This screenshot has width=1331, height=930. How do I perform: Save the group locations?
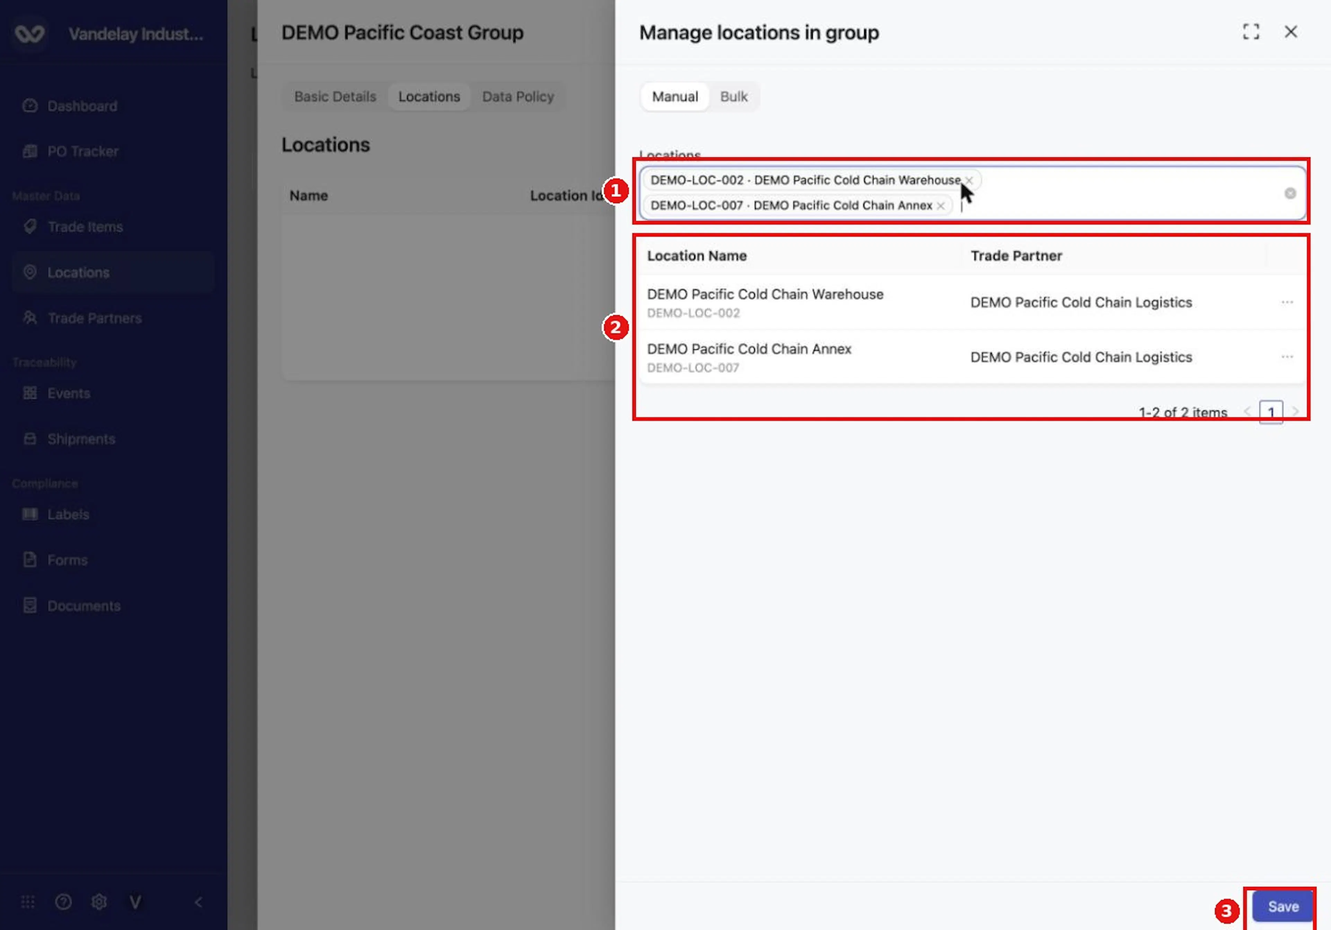pos(1283,906)
